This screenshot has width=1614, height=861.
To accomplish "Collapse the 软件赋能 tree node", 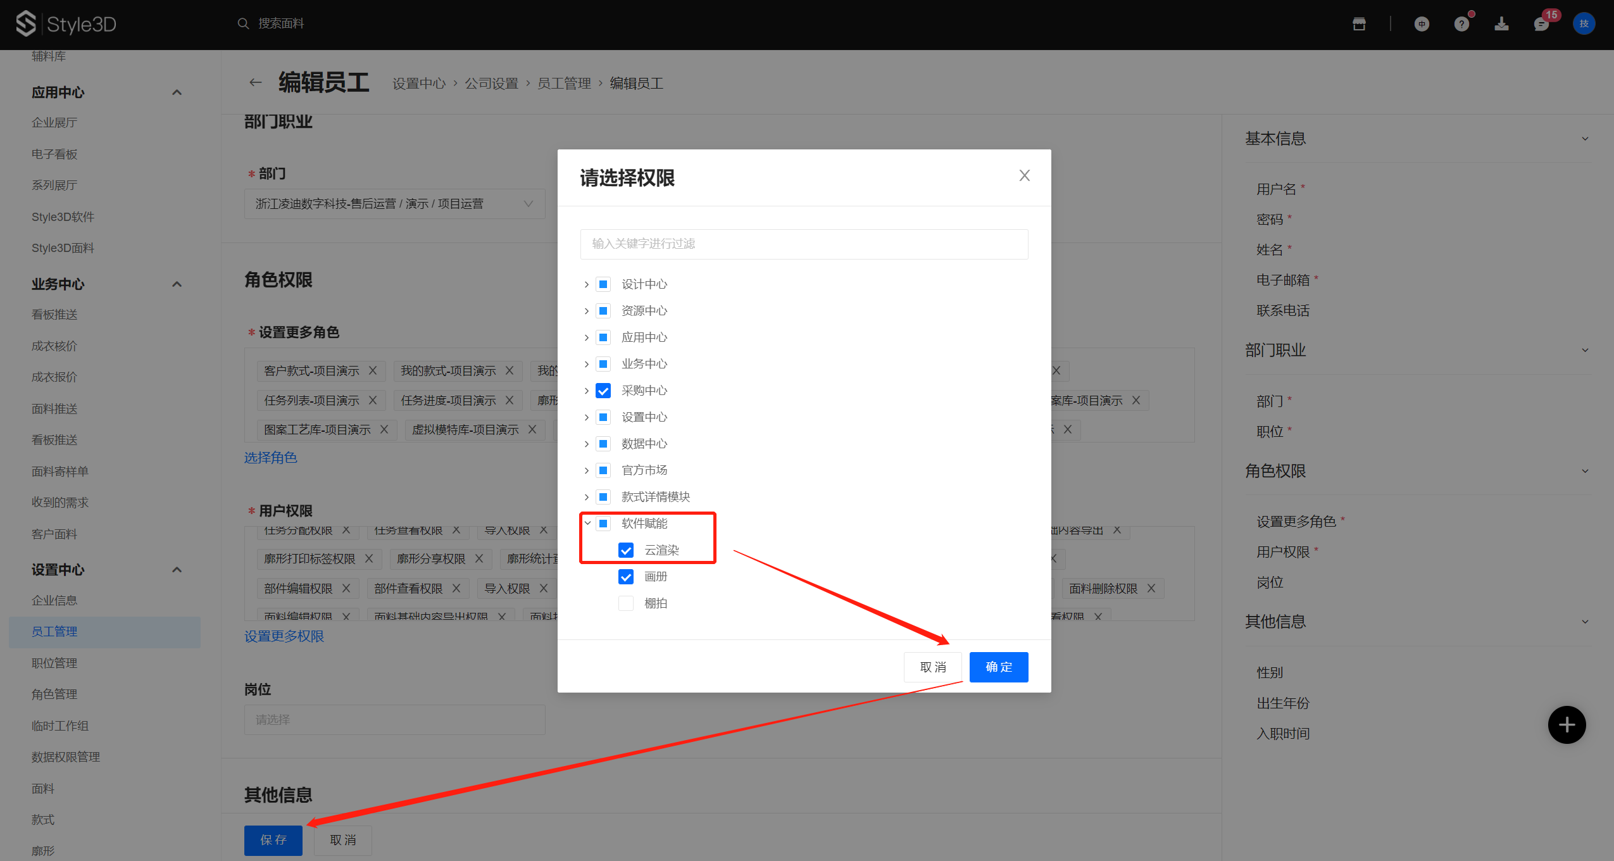I will [587, 524].
